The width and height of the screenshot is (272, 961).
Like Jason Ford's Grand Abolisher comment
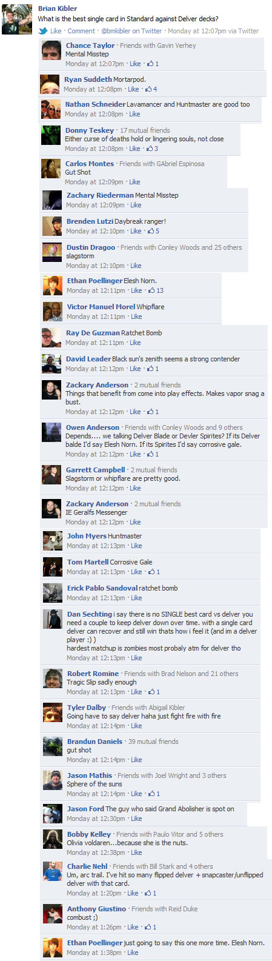(x=136, y=819)
